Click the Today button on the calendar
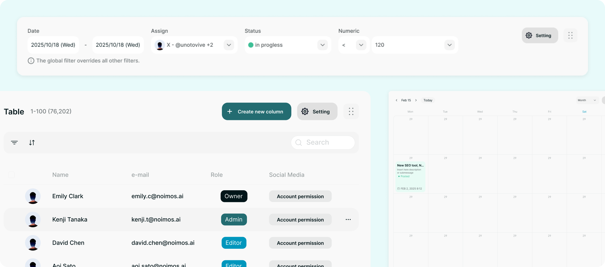 [x=428, y=100]
